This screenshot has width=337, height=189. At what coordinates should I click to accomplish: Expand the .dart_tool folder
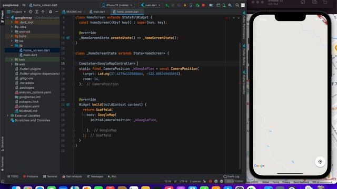click(x=12, y=22)
